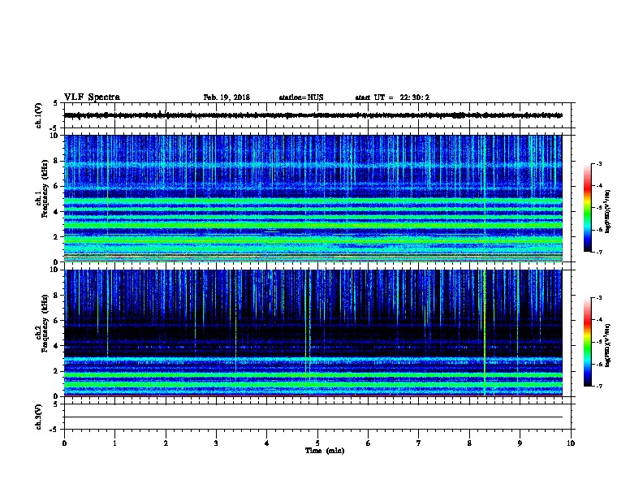Image resolution: width=643 pixels, height=497 pixels.
Task: Click time axis tick label "3"
Action: pos(216,443)
